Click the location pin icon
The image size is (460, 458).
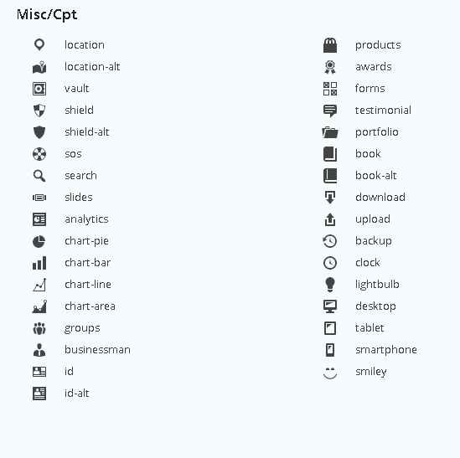click(39, 45)
